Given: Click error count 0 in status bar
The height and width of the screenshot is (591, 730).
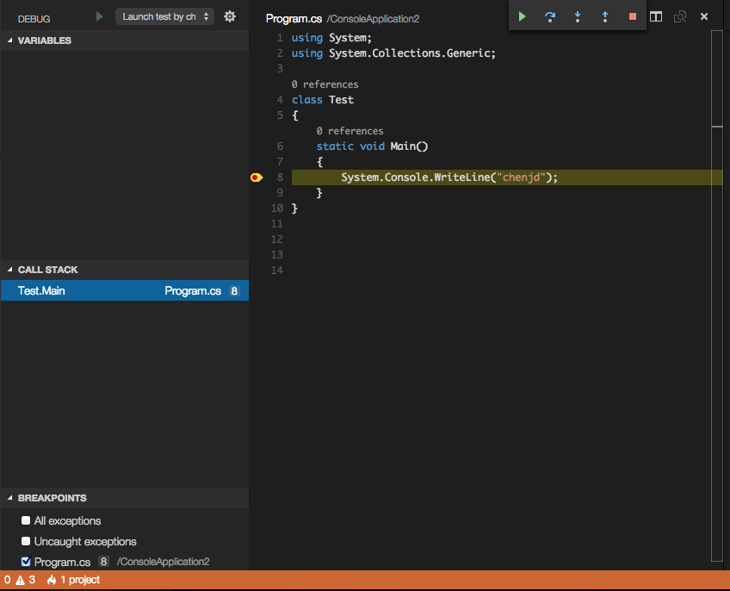Looking at the screenshot, I should pos(8,580).
